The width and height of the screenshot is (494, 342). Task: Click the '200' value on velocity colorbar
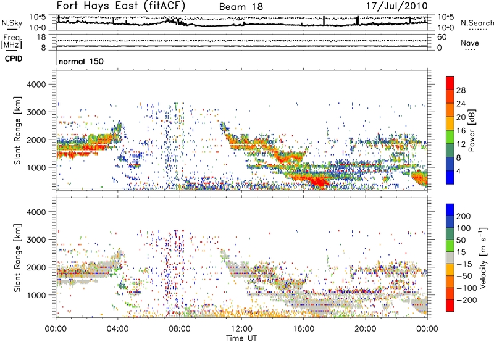pyautogui.click(x=464, y=216)
